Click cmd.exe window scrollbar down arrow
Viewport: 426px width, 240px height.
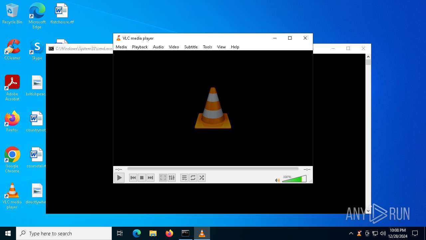(368, 211)
